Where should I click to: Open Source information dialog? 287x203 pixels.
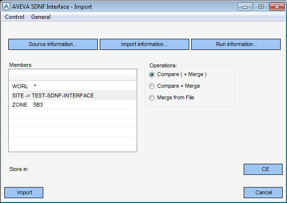pos(53,44)
